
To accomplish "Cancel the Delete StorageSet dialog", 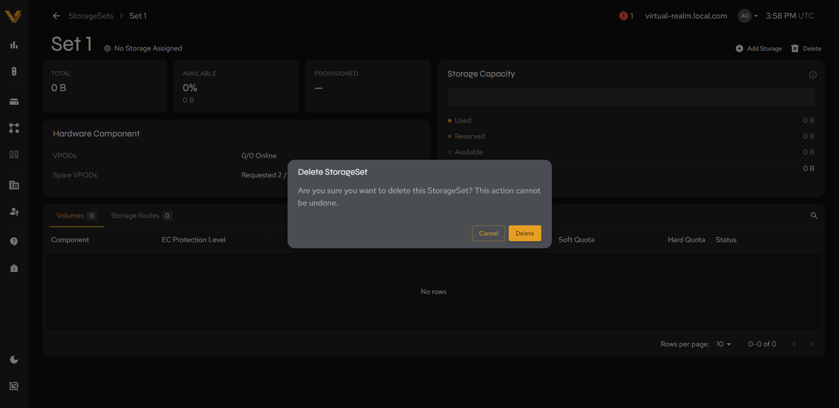I will pyautogui.click(x=488, y=233).
